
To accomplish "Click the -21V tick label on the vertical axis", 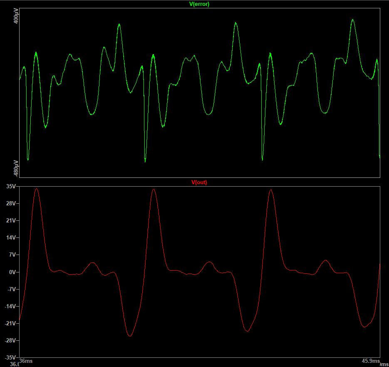I will (x=10, y=324).
